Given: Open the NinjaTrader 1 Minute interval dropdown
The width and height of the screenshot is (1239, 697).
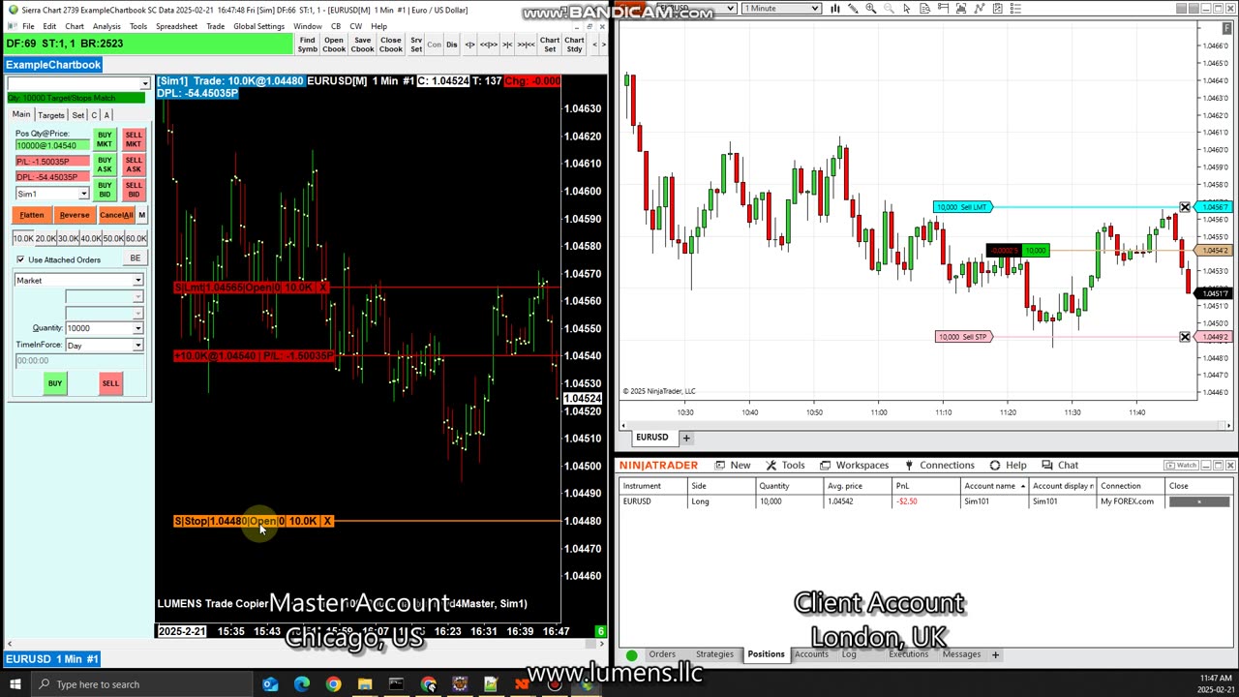Looking at the screenshot, I should pyautogui.click(x=781, y=9).
